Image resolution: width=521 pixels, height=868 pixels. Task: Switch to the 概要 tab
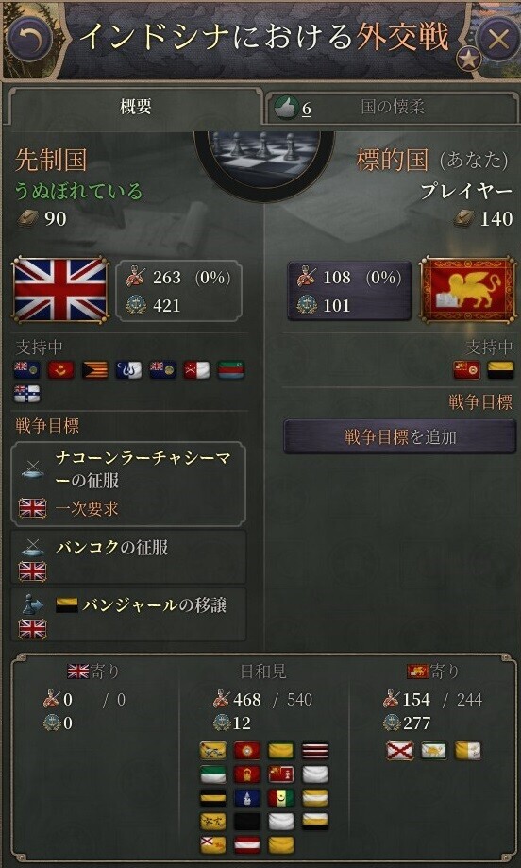(135, 107)
